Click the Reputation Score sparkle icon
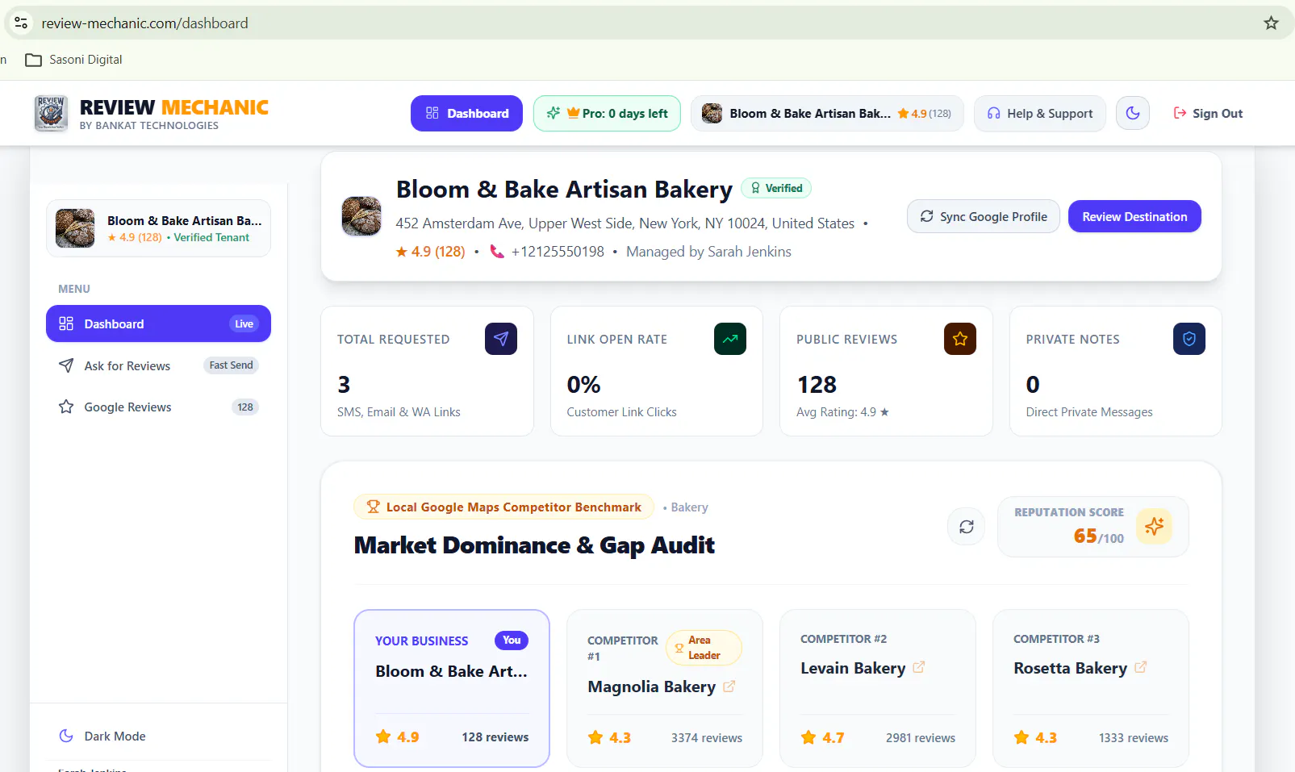Screen dimensions: 1295x772 [x=1154, y=526]
